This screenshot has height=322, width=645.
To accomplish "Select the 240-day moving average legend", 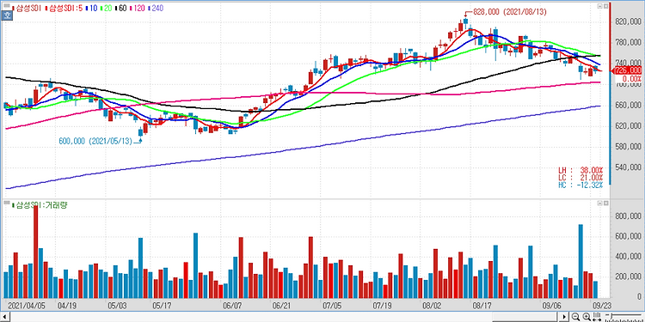I will pyautogui.click(x=156, y=8).
